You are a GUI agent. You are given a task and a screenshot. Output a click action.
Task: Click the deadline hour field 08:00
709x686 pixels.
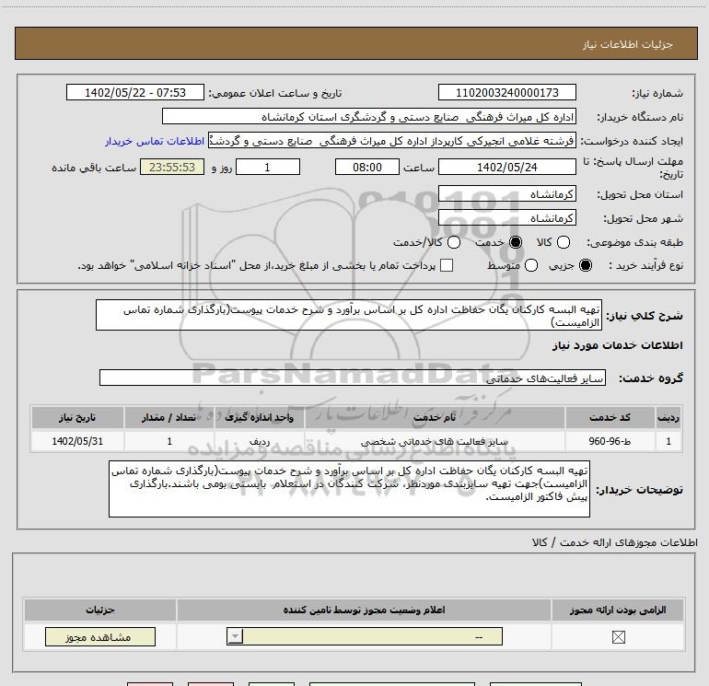click(x=367, y=167)
